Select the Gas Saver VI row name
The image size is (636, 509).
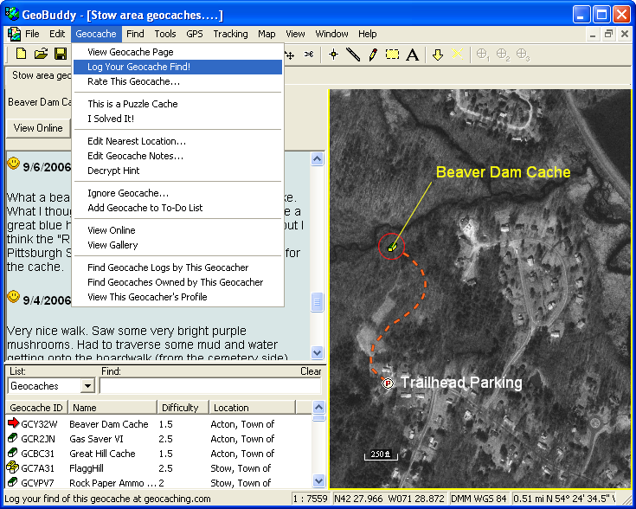(96, 439)
